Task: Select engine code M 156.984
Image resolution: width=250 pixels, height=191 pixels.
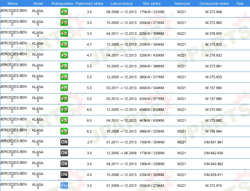Action: pos(214,131)
